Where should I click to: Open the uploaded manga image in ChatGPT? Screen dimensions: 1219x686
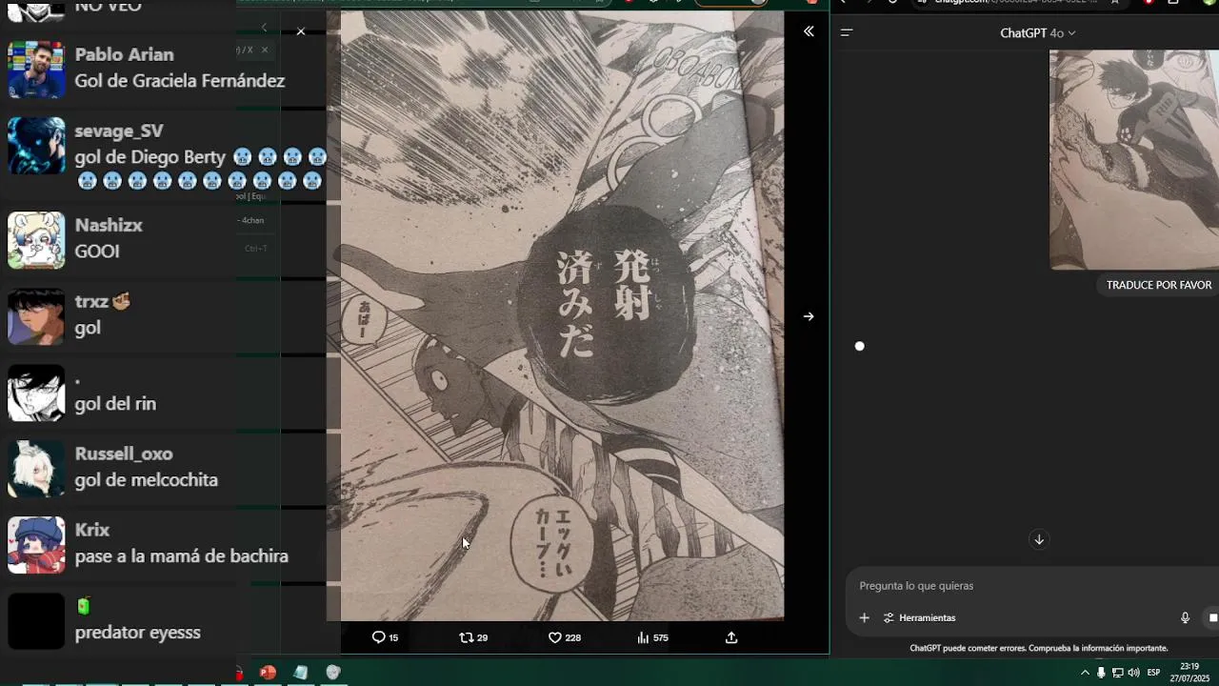[1134, 159]
